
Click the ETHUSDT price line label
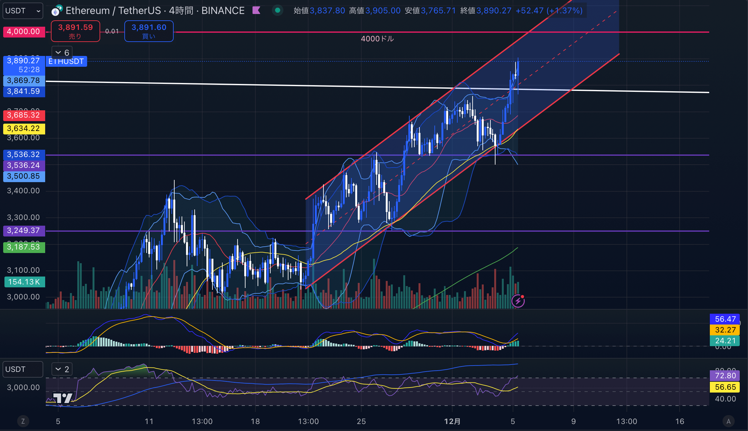[66, 61]
